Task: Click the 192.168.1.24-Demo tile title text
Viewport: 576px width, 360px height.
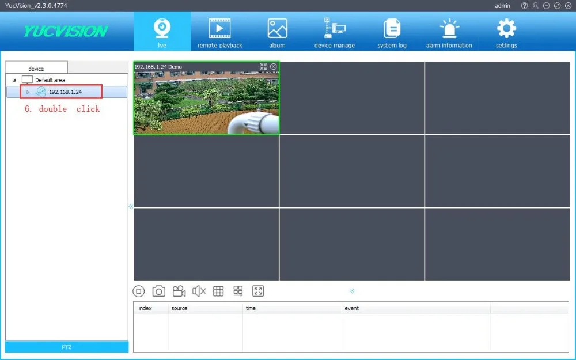Action: click(158, 67)
